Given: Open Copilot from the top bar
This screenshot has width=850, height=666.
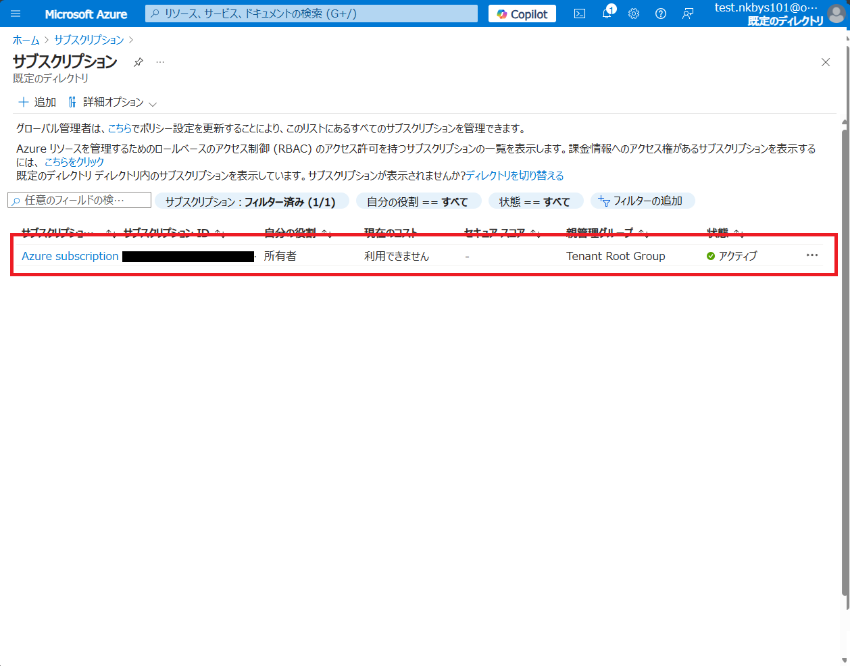Looking at the screenshot, I should tap(521, 14).
